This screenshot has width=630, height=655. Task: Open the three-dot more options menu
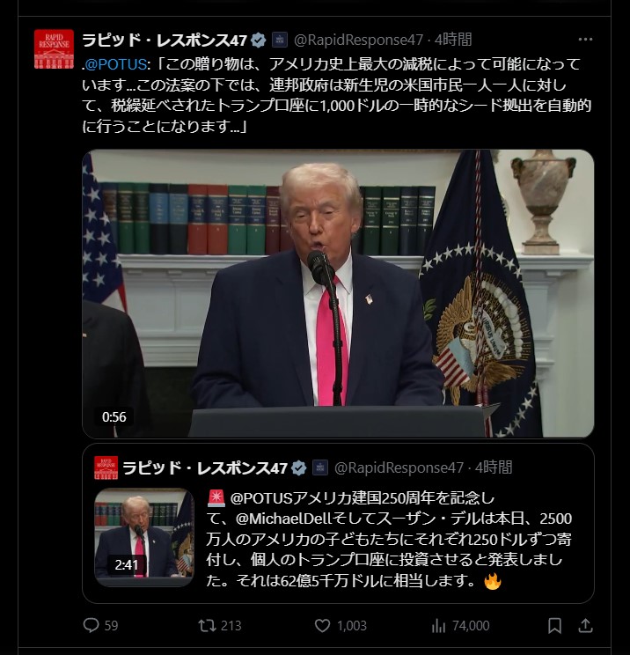coord(585,40)
